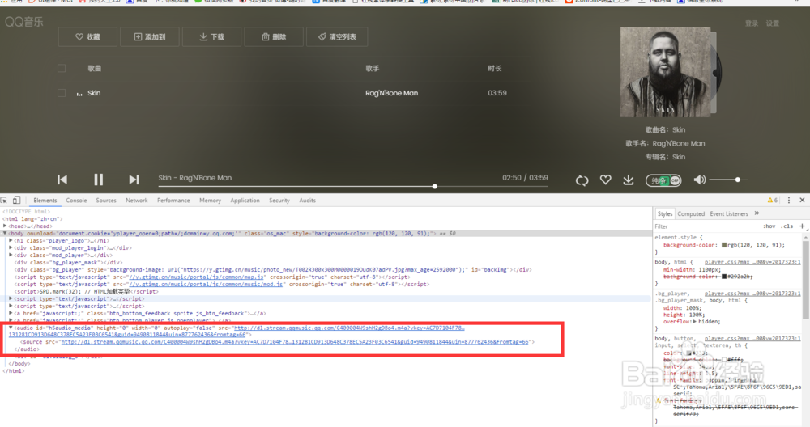This screenshot has width=810, height=427.
Task: Toggle the :hov element state button
Action: click(769, 226)
